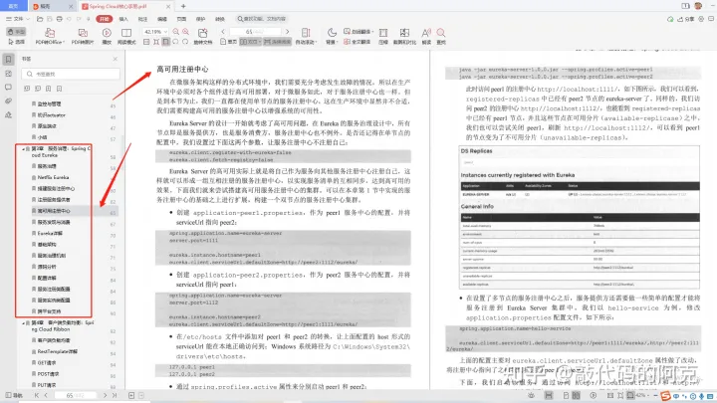717x403 pixels.
Task: Select the RestTemplate bookmark entry
Action: 57,352
